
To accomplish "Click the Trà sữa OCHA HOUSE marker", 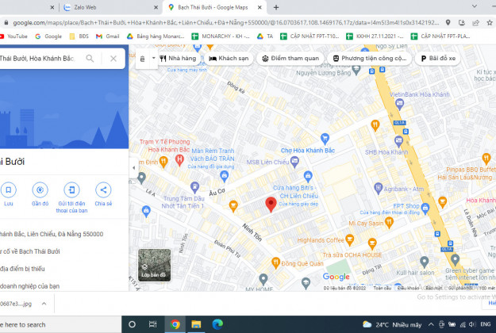I will pos(372,243).
